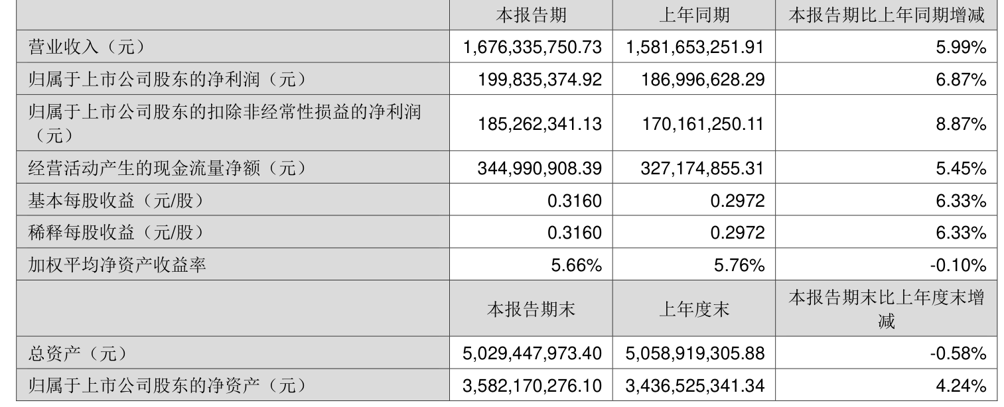Screen dimensions: 1004x407
Task: Select the 加权平均净资产收益率 label
Action: coord(117,265)
